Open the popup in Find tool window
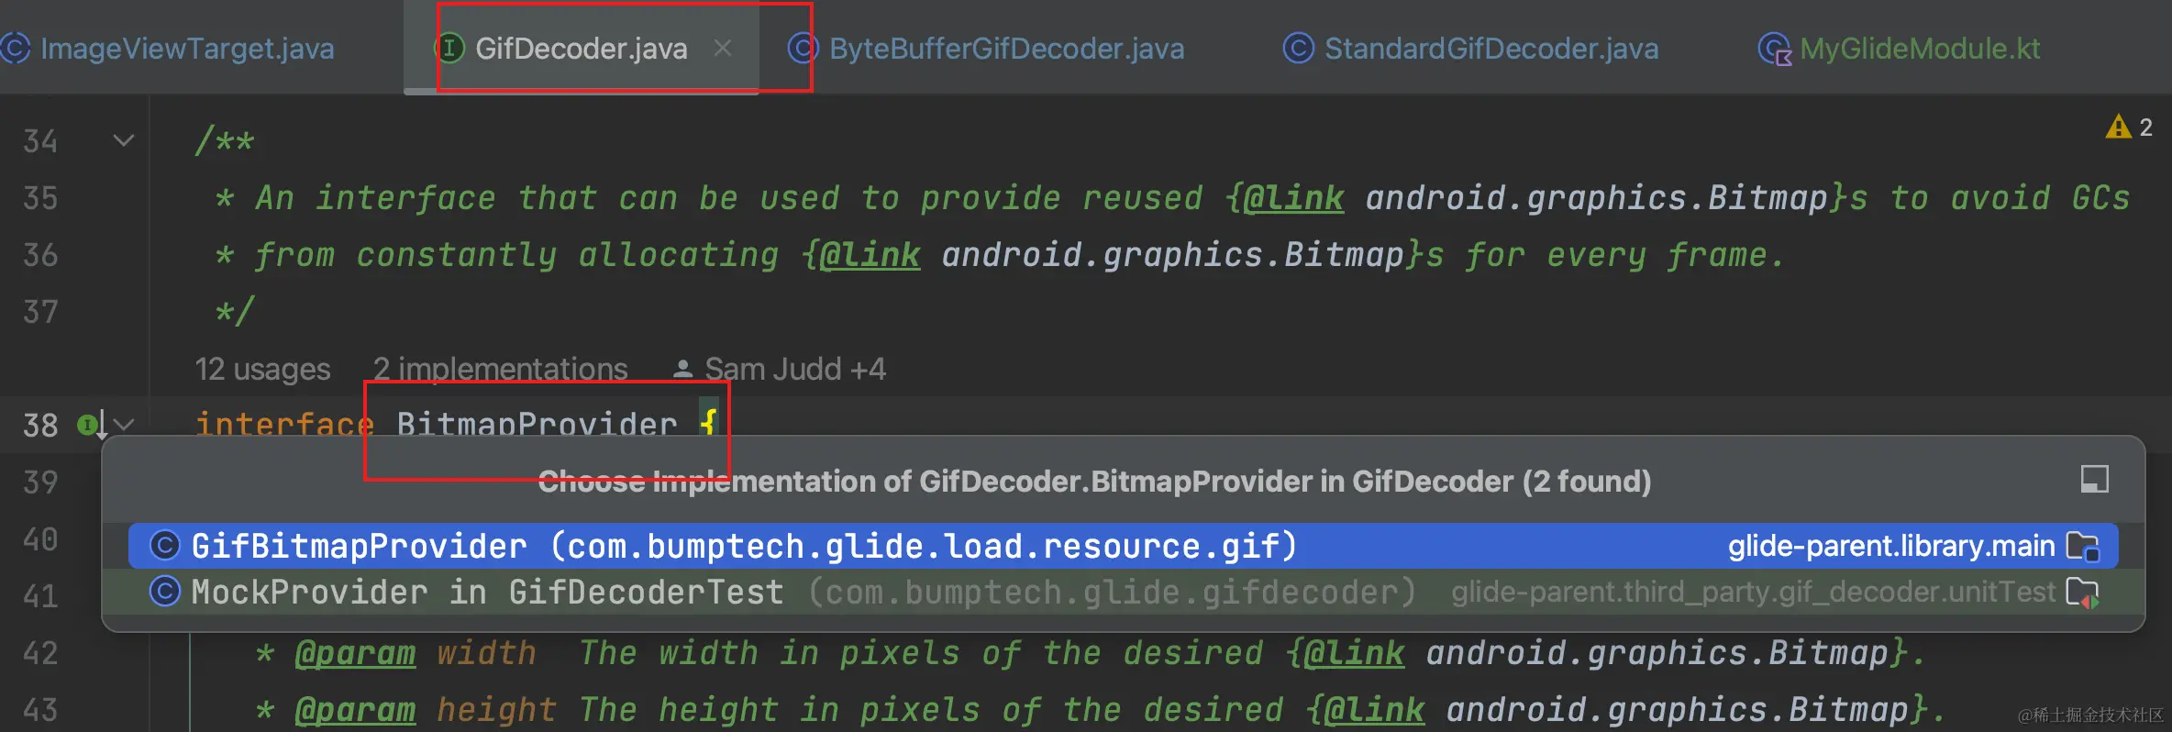 pyautogui.click(x=2094, y=480)
